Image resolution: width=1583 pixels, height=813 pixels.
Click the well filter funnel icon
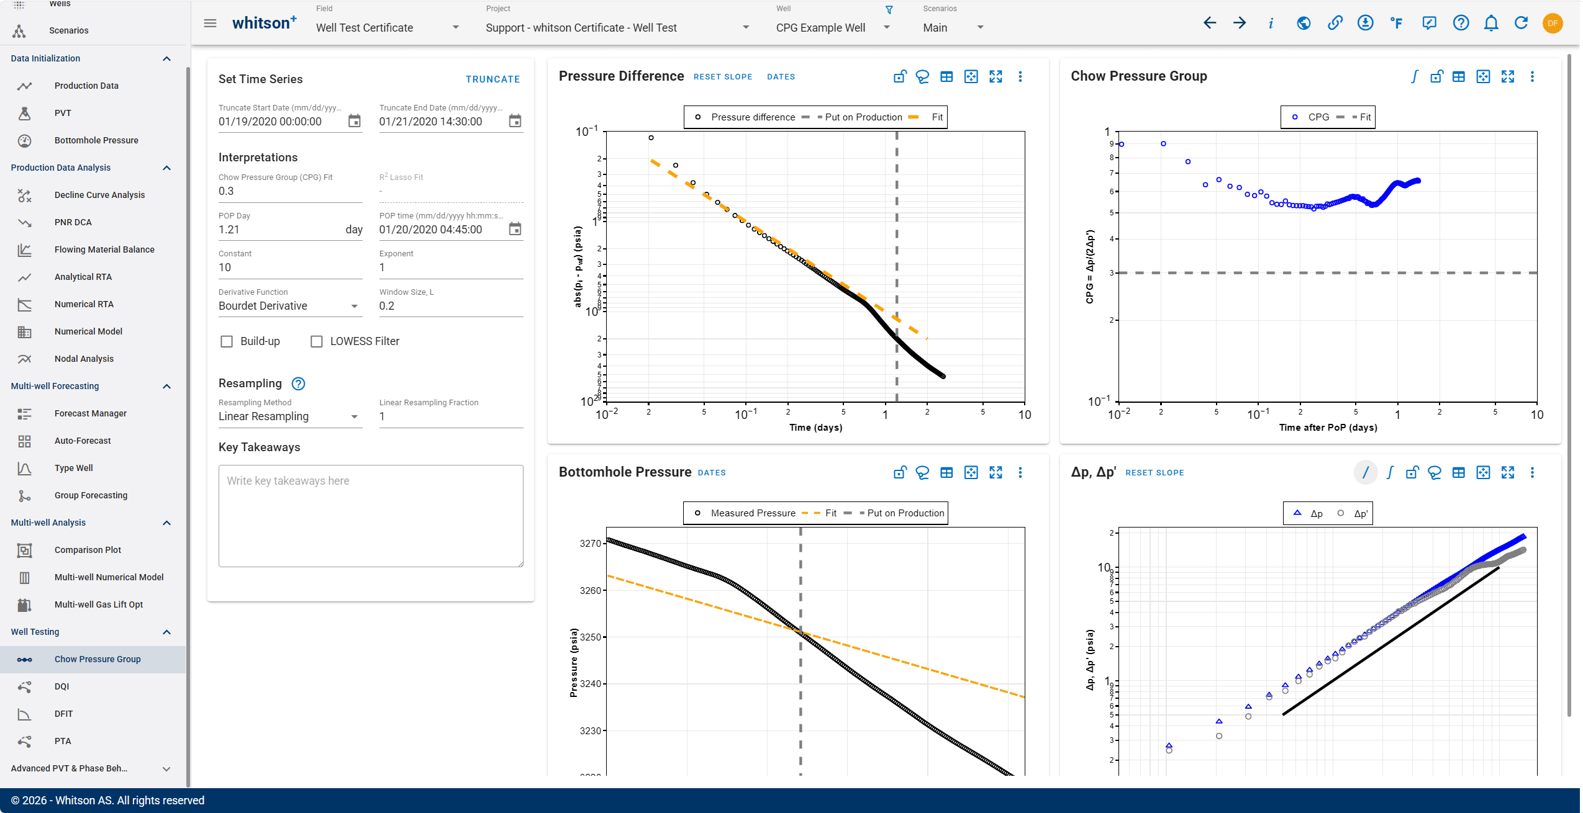(x=889, y=10)
